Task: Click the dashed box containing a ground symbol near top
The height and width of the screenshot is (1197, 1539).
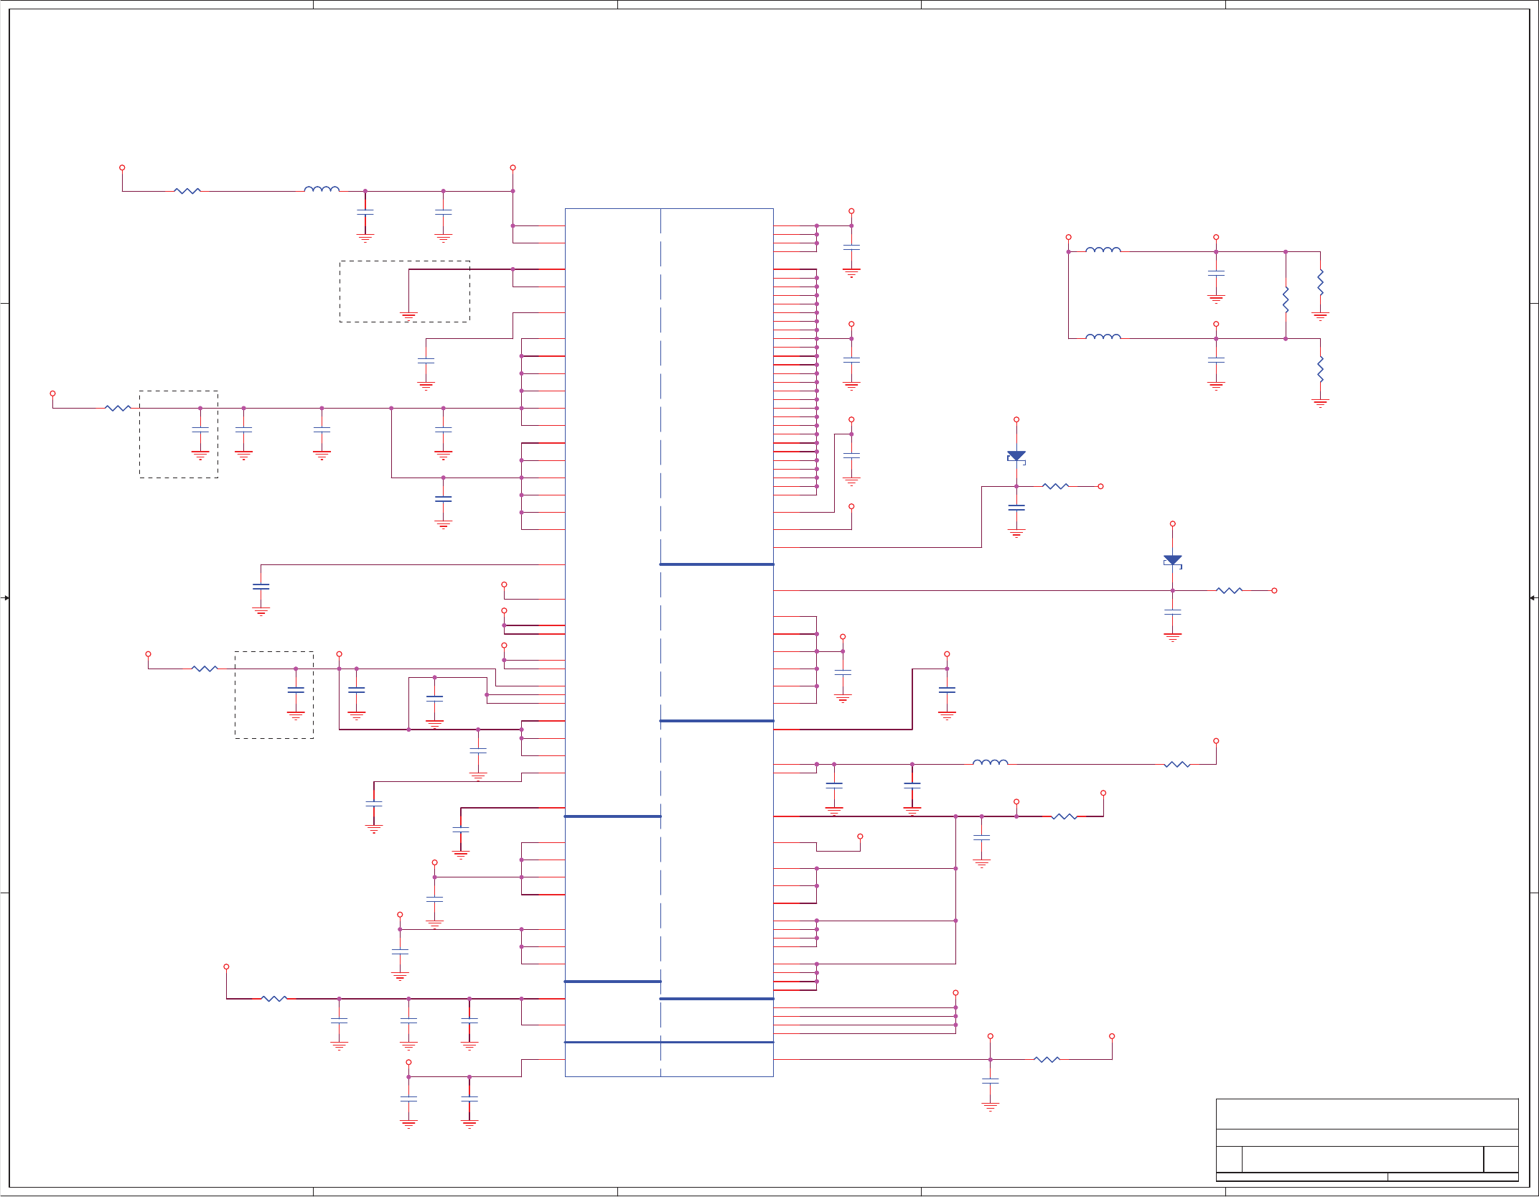Action: click(x=404, y=292)
